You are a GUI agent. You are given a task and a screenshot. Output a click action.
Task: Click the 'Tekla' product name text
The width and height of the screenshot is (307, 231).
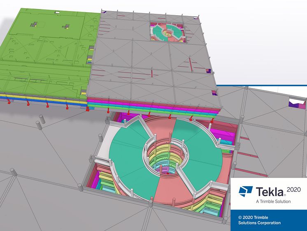[x=270, y=192]
